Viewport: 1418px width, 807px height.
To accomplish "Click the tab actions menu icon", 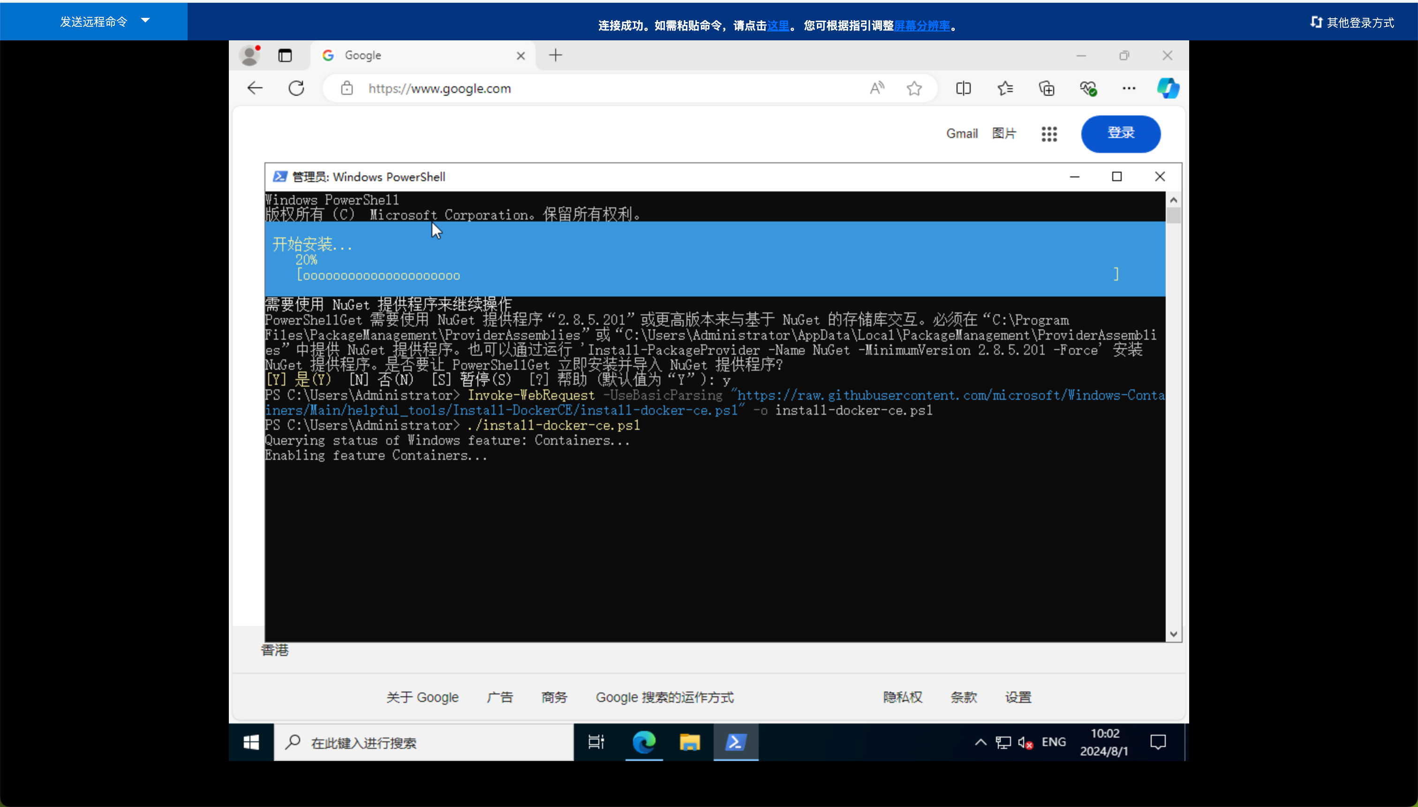I will tap(285, 55).
